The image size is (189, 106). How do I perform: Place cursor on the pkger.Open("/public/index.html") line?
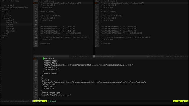(122, 3)
